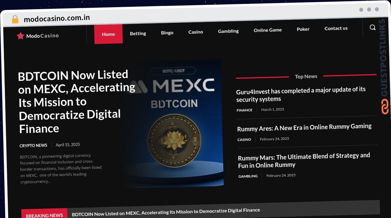Select the Home menu item
The height and width of the screenshot is (218, 391).
click(109, 34)
